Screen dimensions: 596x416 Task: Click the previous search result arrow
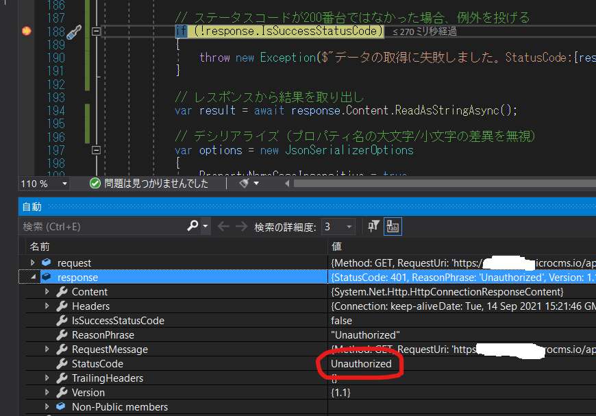[223, 227]
